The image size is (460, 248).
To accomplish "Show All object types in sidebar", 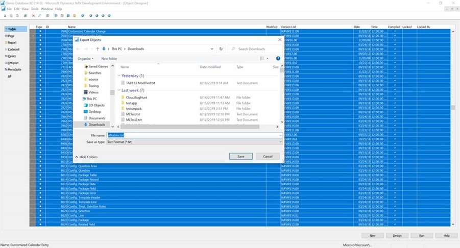I will click(9, 76).
